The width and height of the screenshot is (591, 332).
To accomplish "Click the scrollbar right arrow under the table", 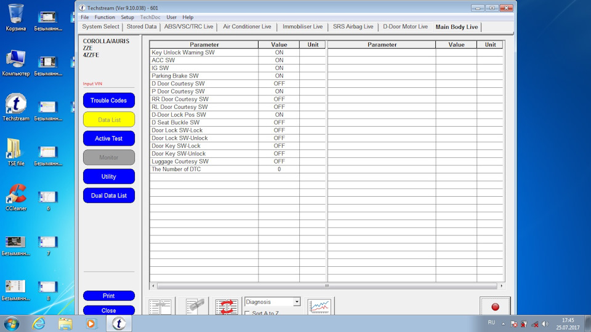I will (x=501, y=286).
